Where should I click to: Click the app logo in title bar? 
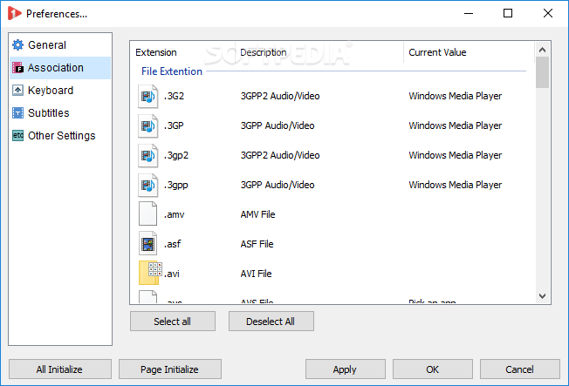coord(15,13)
